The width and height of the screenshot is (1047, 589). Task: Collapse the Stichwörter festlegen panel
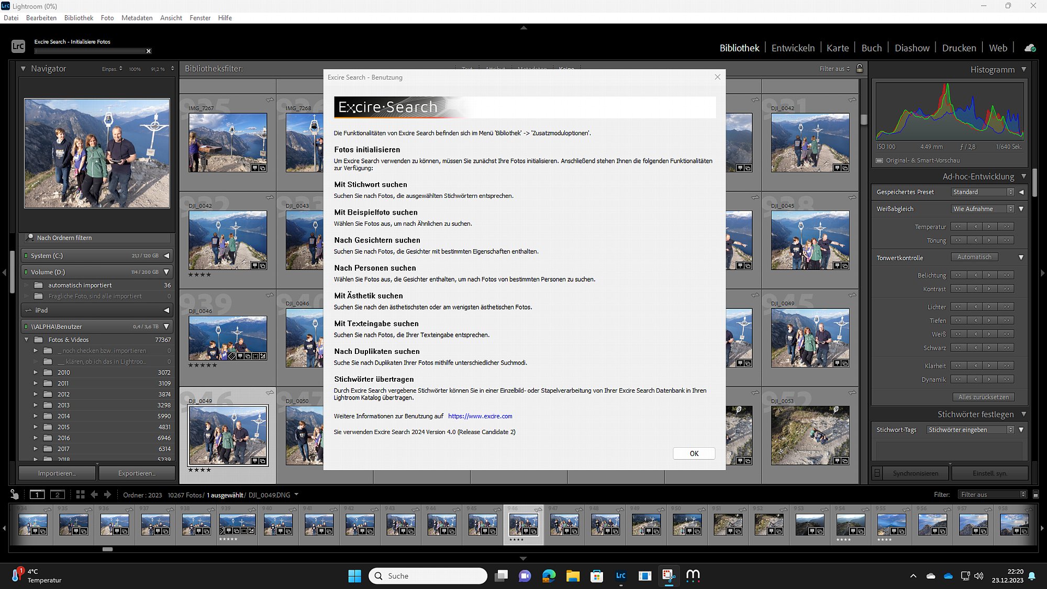pos(1023,414)
